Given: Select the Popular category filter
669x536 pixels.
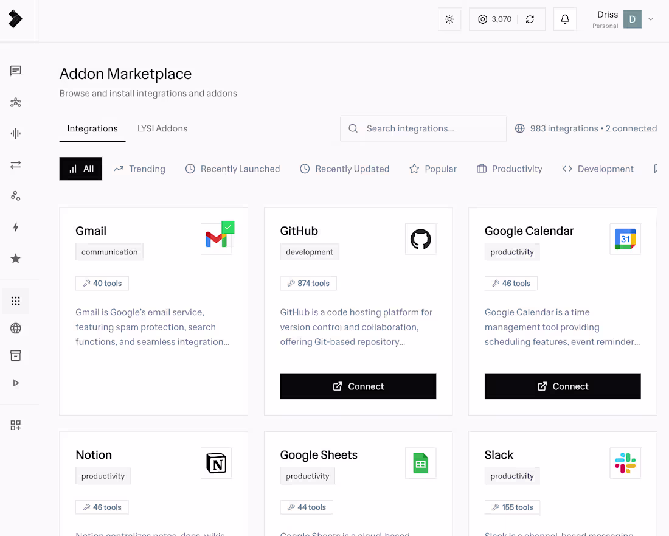Looking at the screenshot, I should (433, 169).
